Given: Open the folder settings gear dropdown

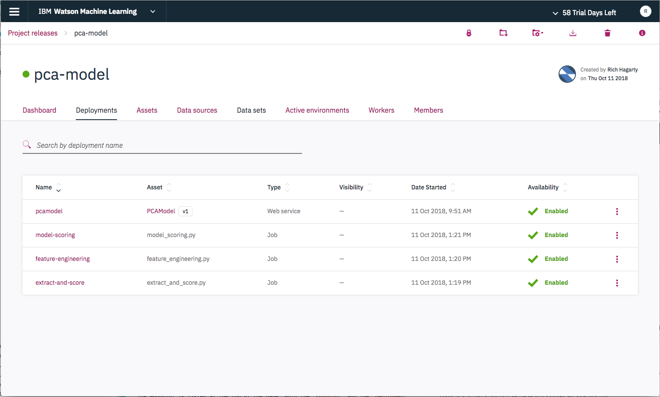Looking at the screenshot, I should click(537, 33).
